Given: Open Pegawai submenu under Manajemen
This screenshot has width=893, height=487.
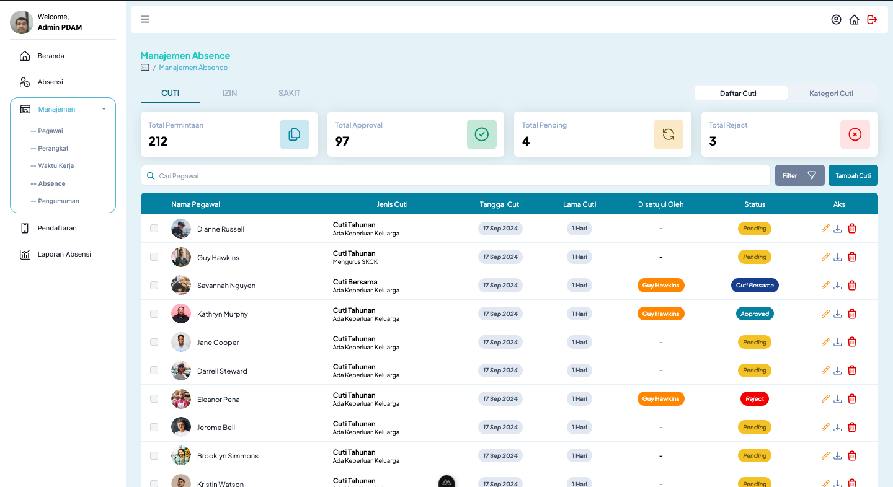Looking at the screenshot, I should pyautogui.click(x=50, y=131).
